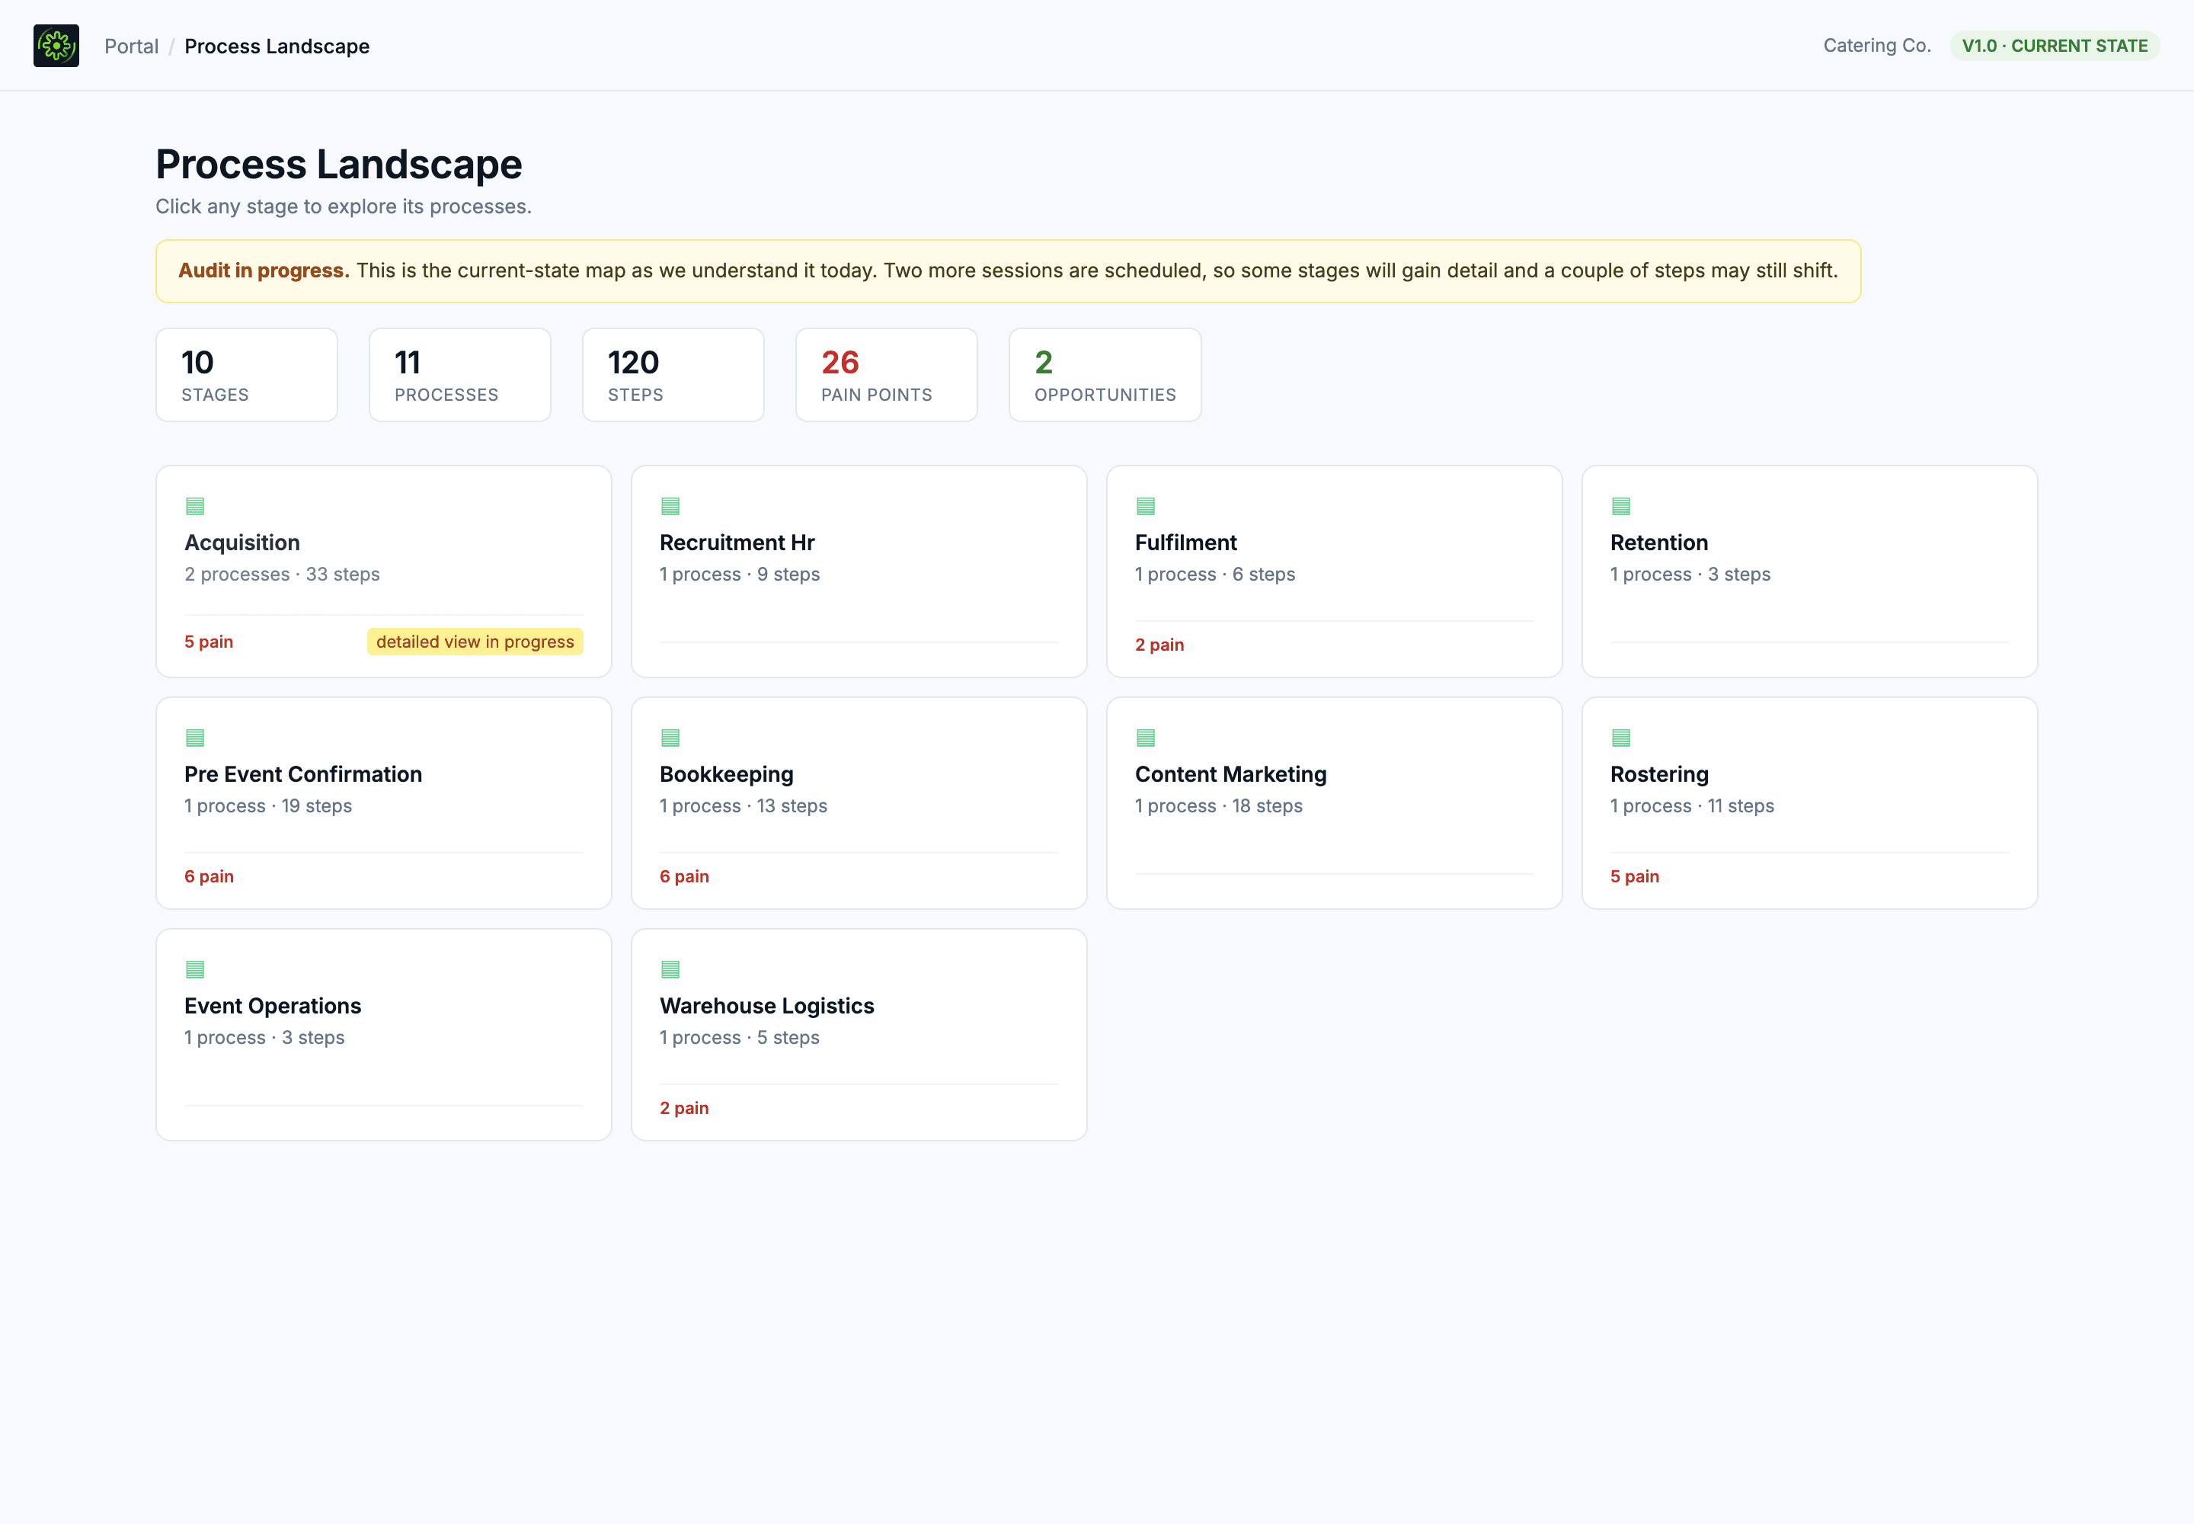Click '6 pain' on Pre Event Confirmation card
Image resolution: width=2194 pixels, height=1524 pixels.
pyautogui.click(x=208, y=876)
